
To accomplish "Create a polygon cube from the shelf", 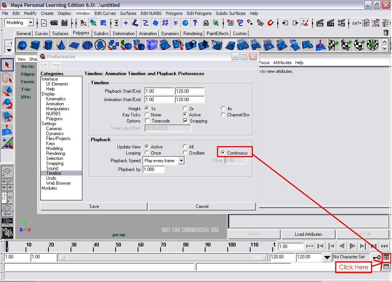I will 35,45.
